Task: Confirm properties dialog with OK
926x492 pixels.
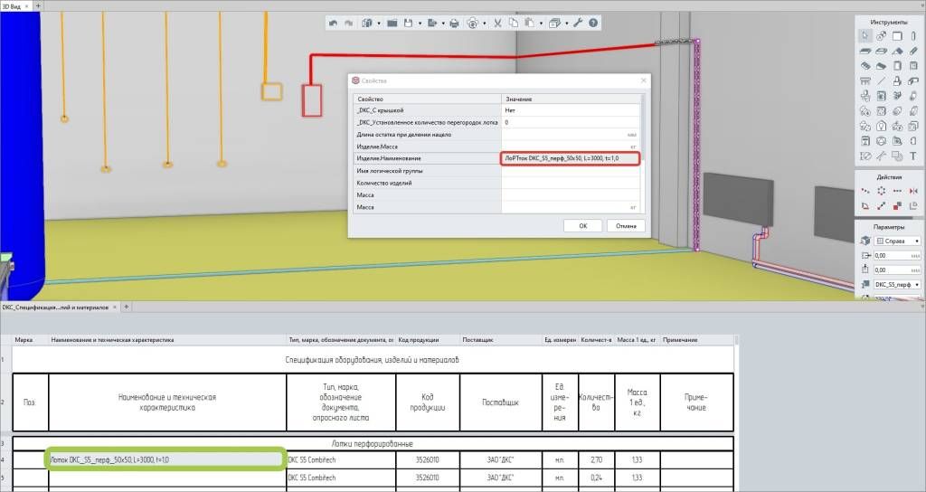Action: pos(583,225)
